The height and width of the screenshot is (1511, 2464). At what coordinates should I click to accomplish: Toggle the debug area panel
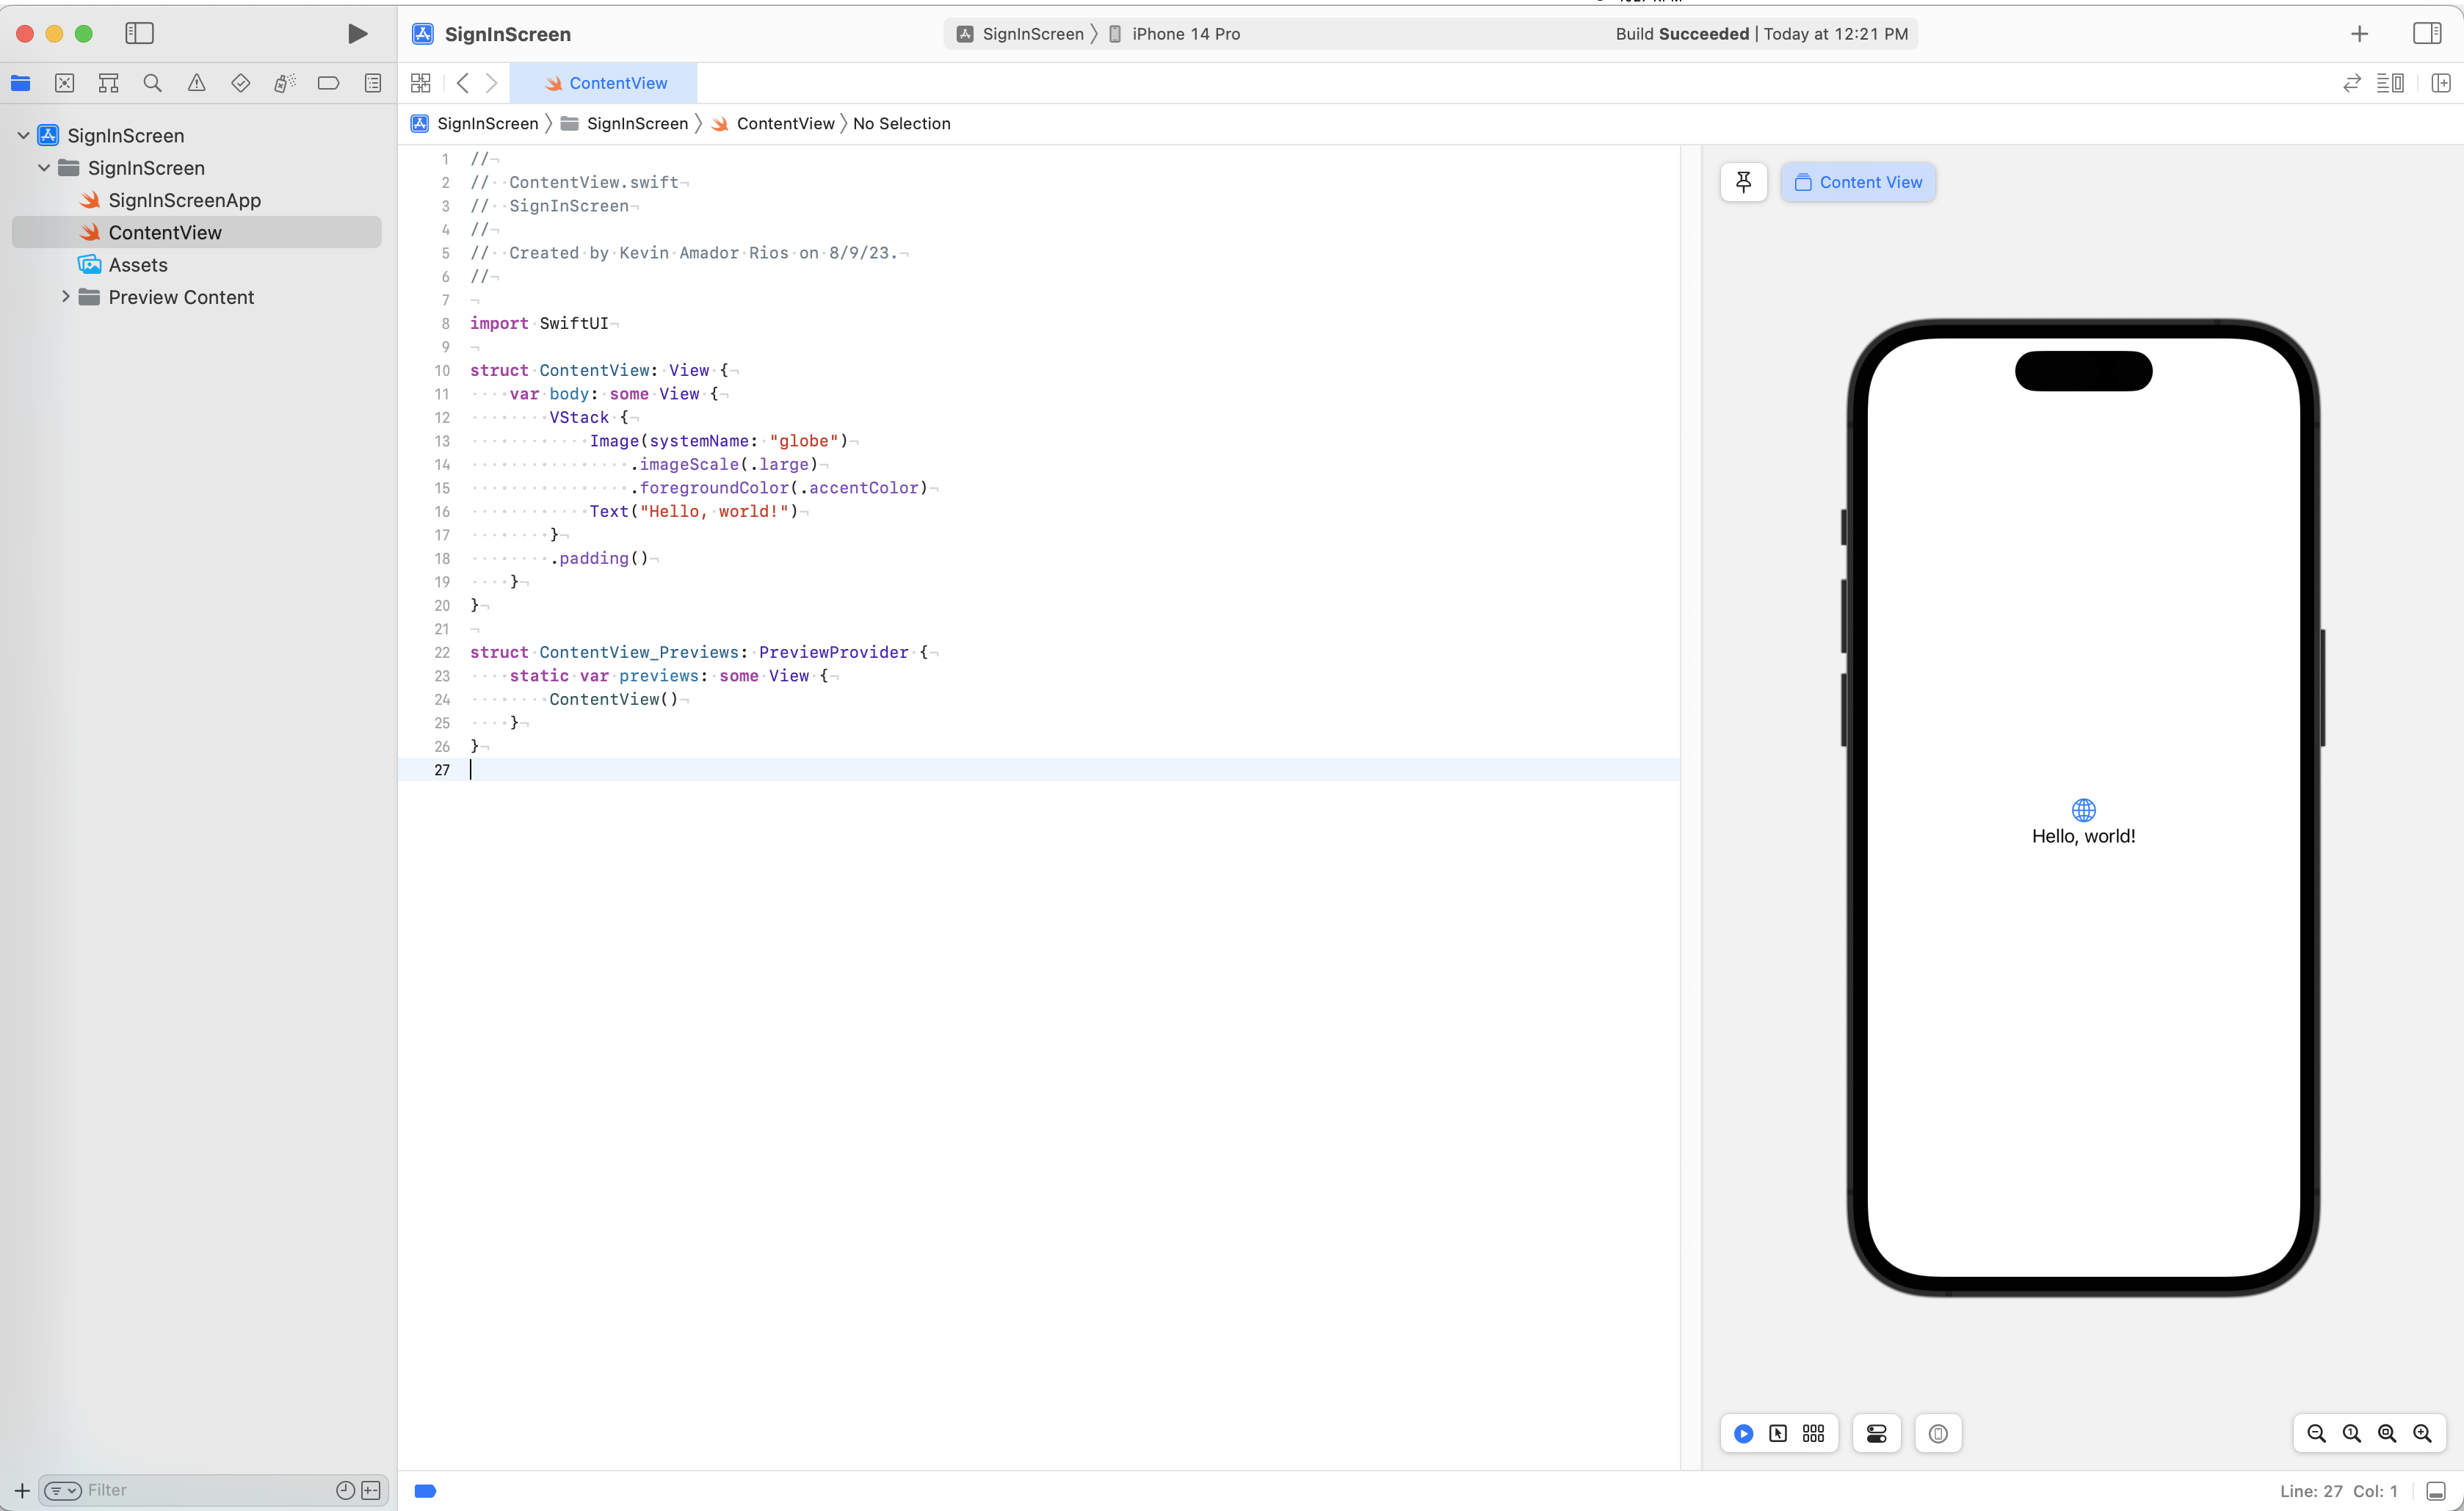click(2437, 1491)
